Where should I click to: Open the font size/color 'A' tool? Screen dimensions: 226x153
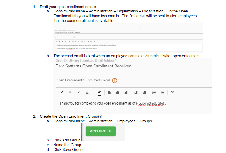pos(100,92)
